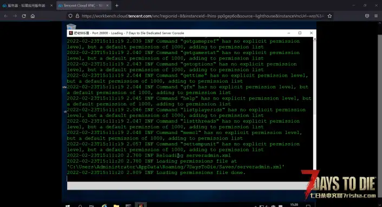Click the "Reloading serveradmin.xml" log line
The width and height of the screenshot is (382, 207).
tap(149, 155)
